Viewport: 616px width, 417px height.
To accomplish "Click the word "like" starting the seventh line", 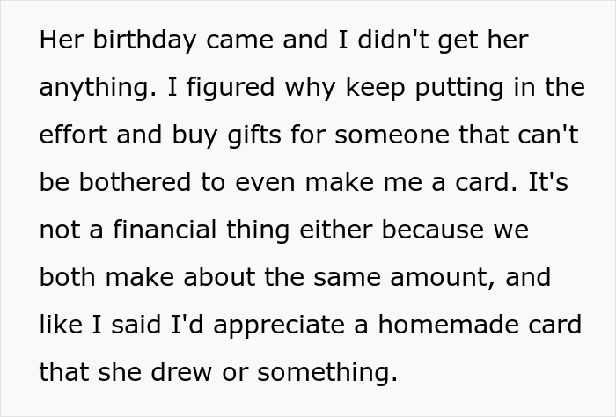I will (x=58, y=324).
